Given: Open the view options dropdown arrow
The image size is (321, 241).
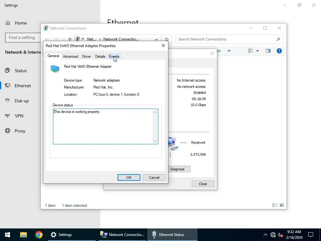Looking at the screenshot, I should (x=258, y=51).
